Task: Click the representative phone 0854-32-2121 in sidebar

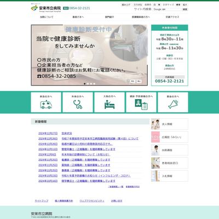Action: [x=170, y=81]
